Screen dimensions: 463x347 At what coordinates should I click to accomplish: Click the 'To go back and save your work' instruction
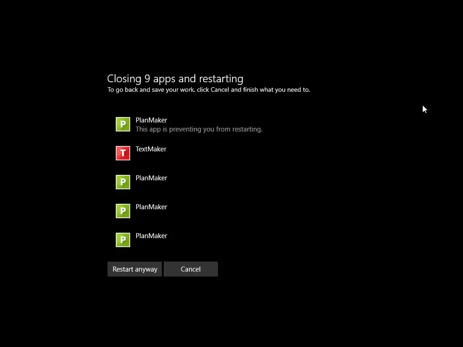click(x=209, y=90)
